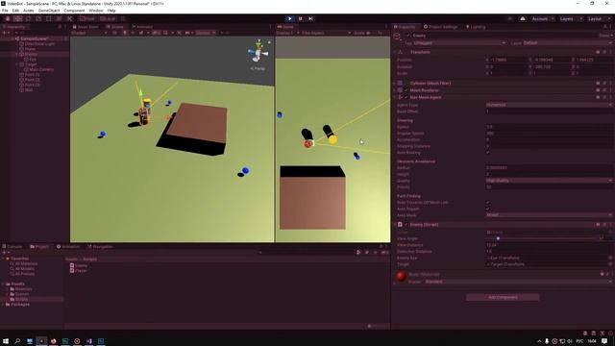This screenshot has height=346, width=615.
Task: Open the Layer dropdown in Inspector
Action: pos(567,42)
